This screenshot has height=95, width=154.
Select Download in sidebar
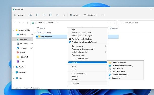pyautogui.click(x=22, y=39)
